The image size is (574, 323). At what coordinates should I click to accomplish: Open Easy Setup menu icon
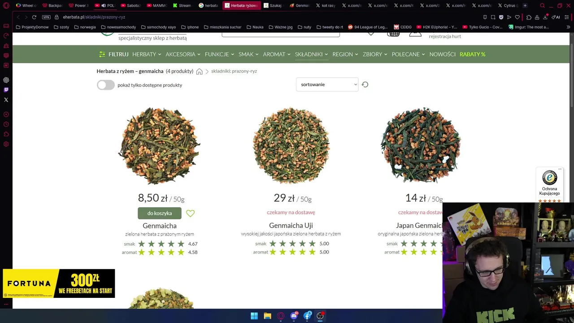567,17
